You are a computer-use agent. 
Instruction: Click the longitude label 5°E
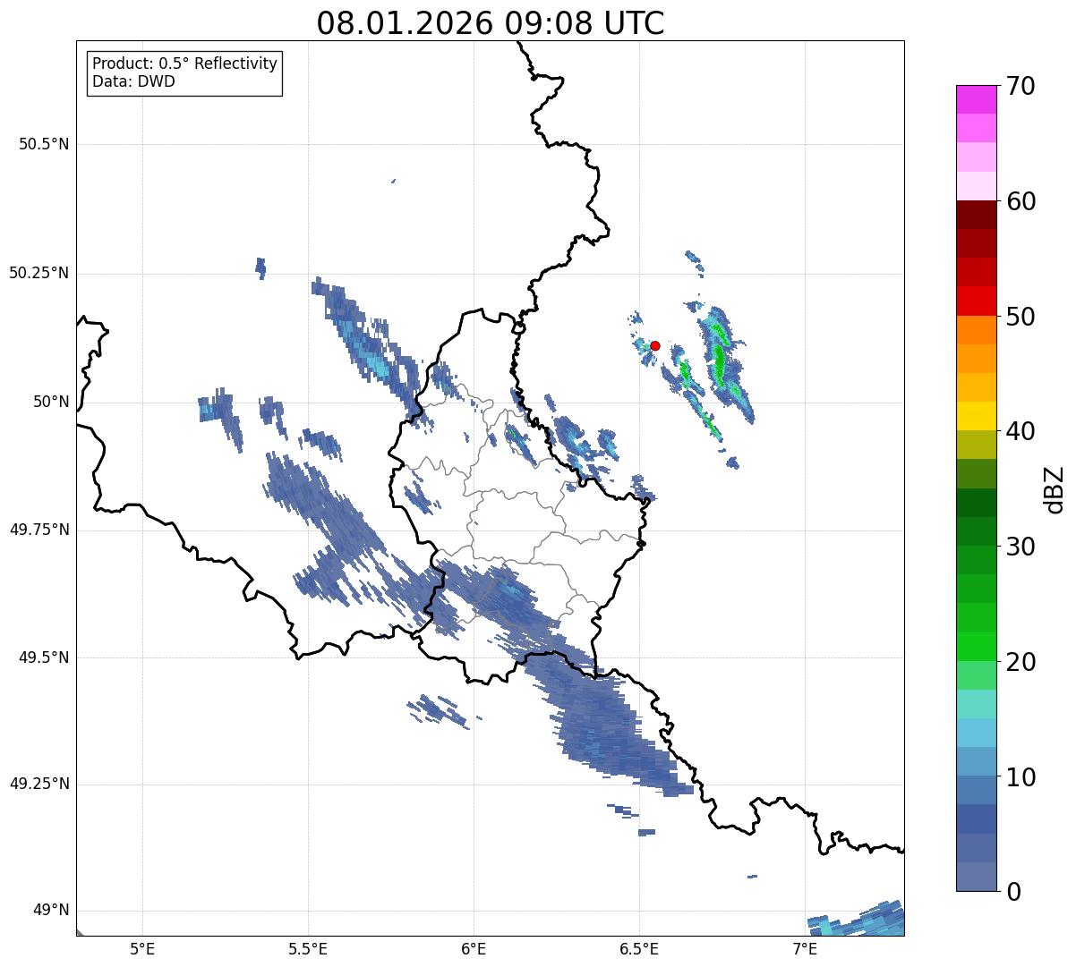142,949
